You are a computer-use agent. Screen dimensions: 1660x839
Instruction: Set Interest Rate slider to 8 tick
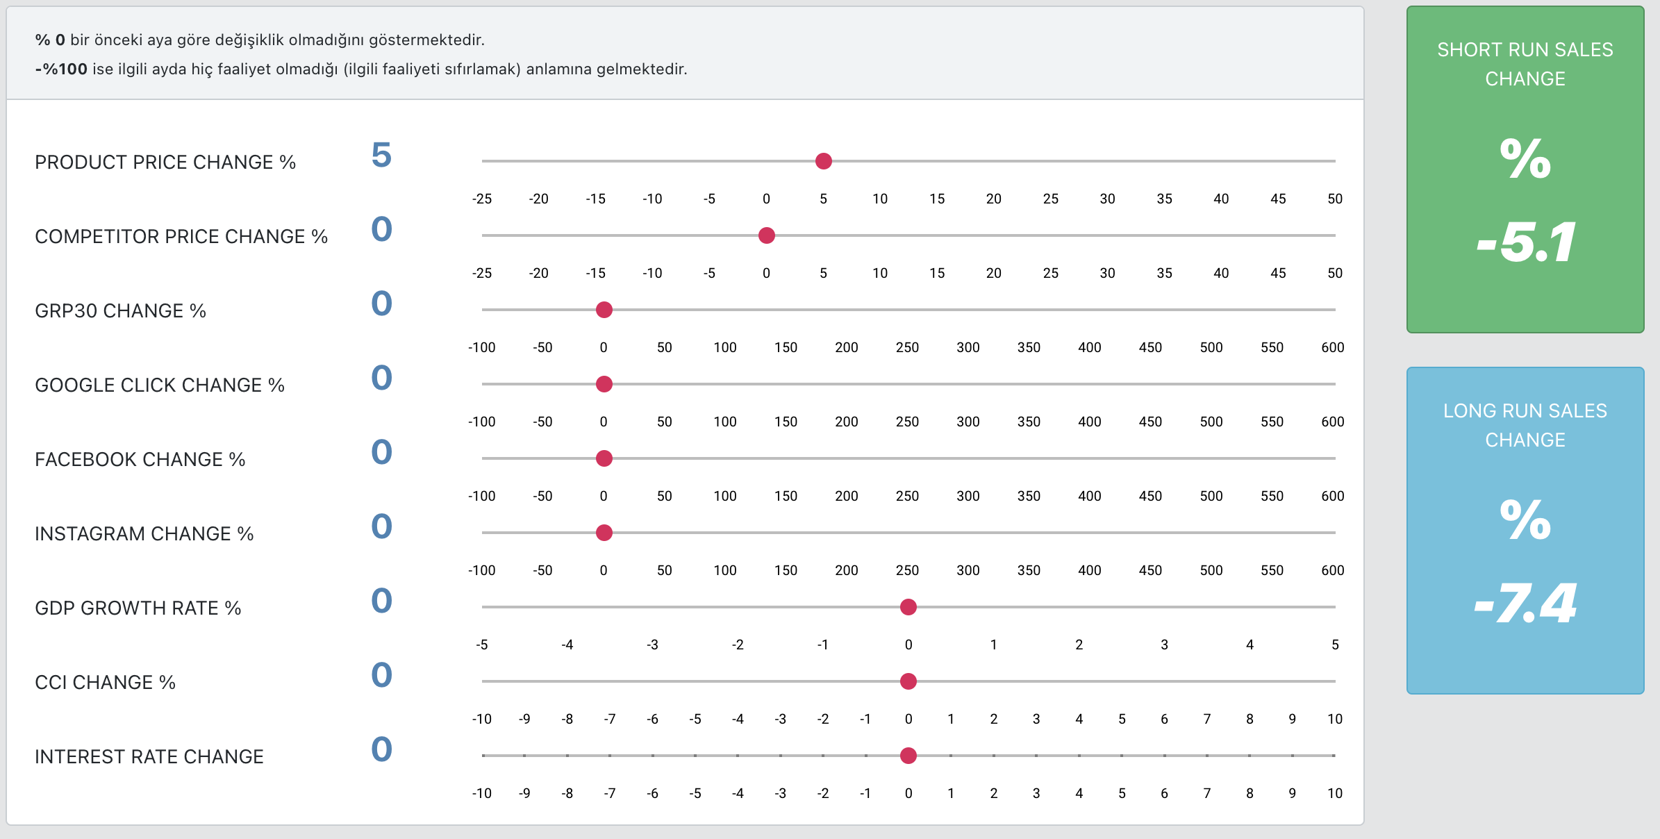point(1250,756)
